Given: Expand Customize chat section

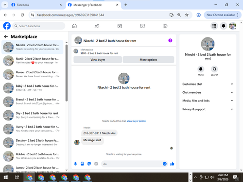Looking at the screenshot, I should pyautogui.click(x=208, y=84).
